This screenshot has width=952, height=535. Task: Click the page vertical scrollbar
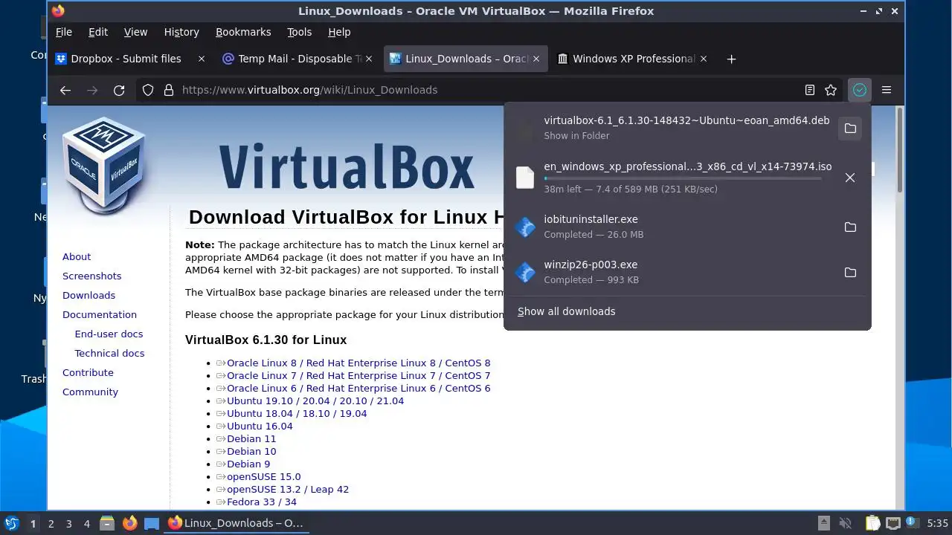(x=900, y=149)
